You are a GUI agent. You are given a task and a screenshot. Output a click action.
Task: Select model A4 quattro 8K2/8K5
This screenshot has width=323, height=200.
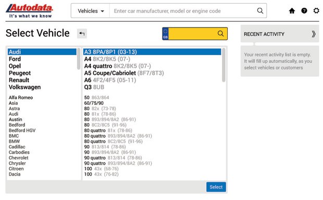coord(117,66)
